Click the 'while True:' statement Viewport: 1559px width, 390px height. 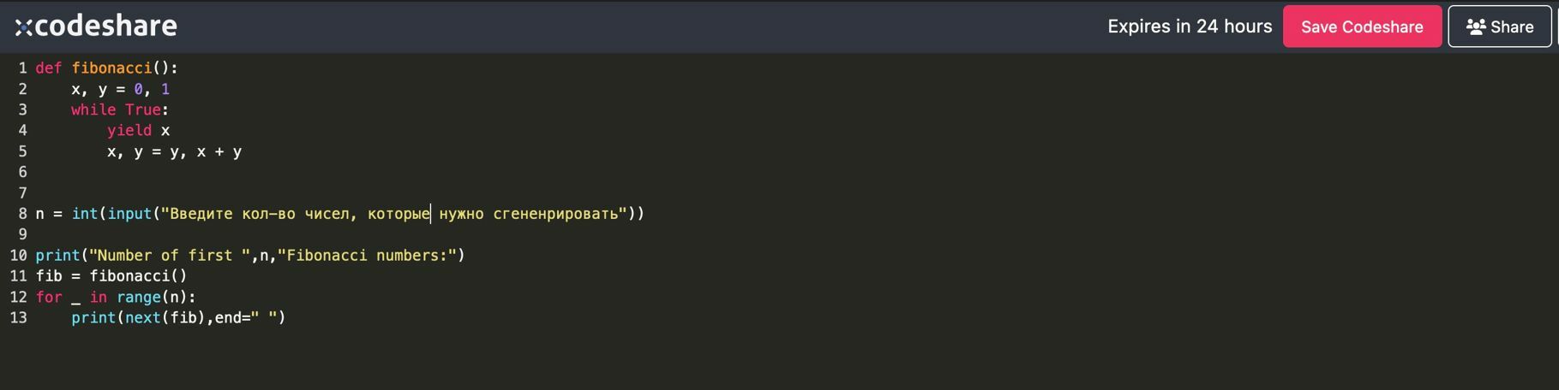click(x=120, y=110)
